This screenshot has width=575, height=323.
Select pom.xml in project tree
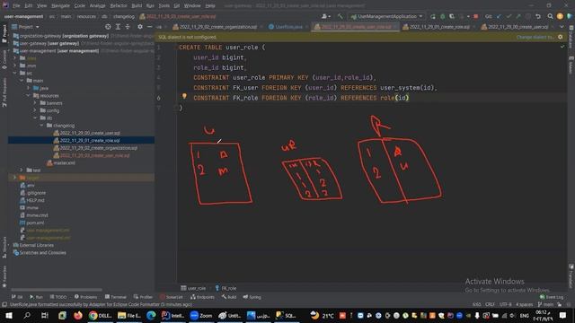tap(32, 223)
